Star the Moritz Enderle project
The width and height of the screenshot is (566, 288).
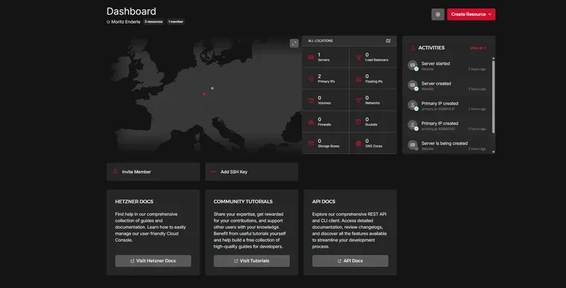click(108, 22)
